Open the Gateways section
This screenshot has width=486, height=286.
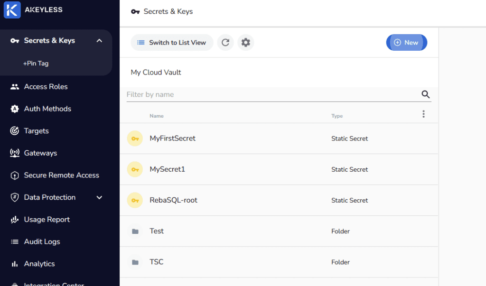tap(40, 153)
